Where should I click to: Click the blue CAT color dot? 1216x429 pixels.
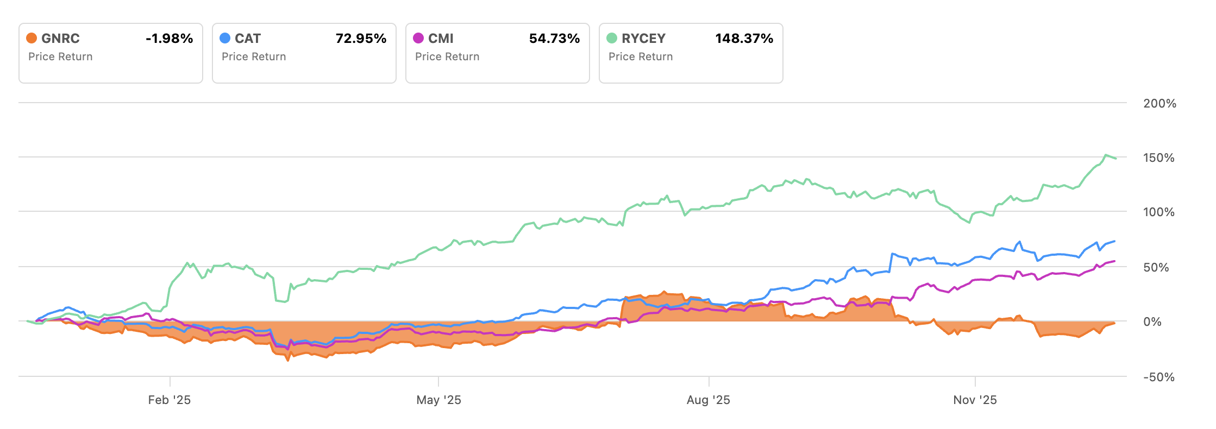tap(225, 38)
